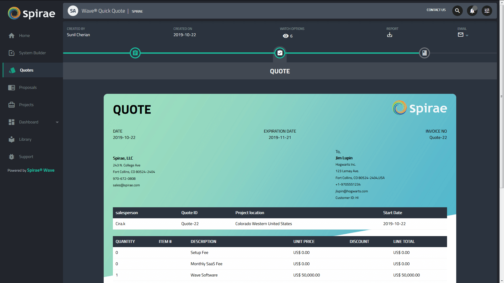The image size is (504, 283).
Task: Click the Projects briefcase icon
Action: tap(12, 105)
